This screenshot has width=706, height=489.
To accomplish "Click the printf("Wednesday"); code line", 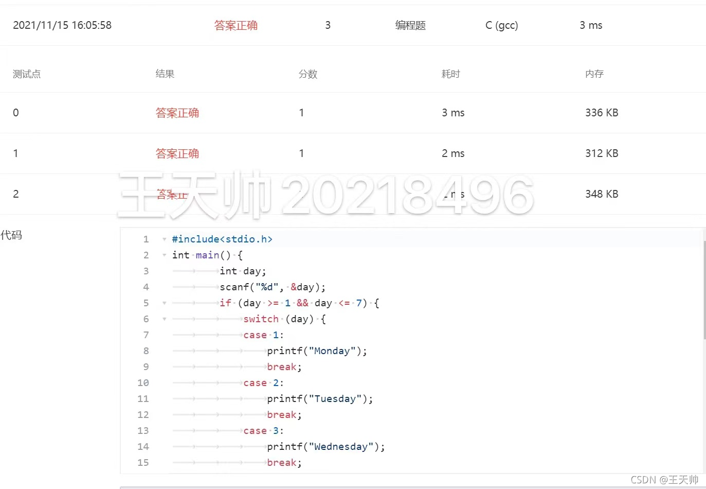I will pos(326,447).
